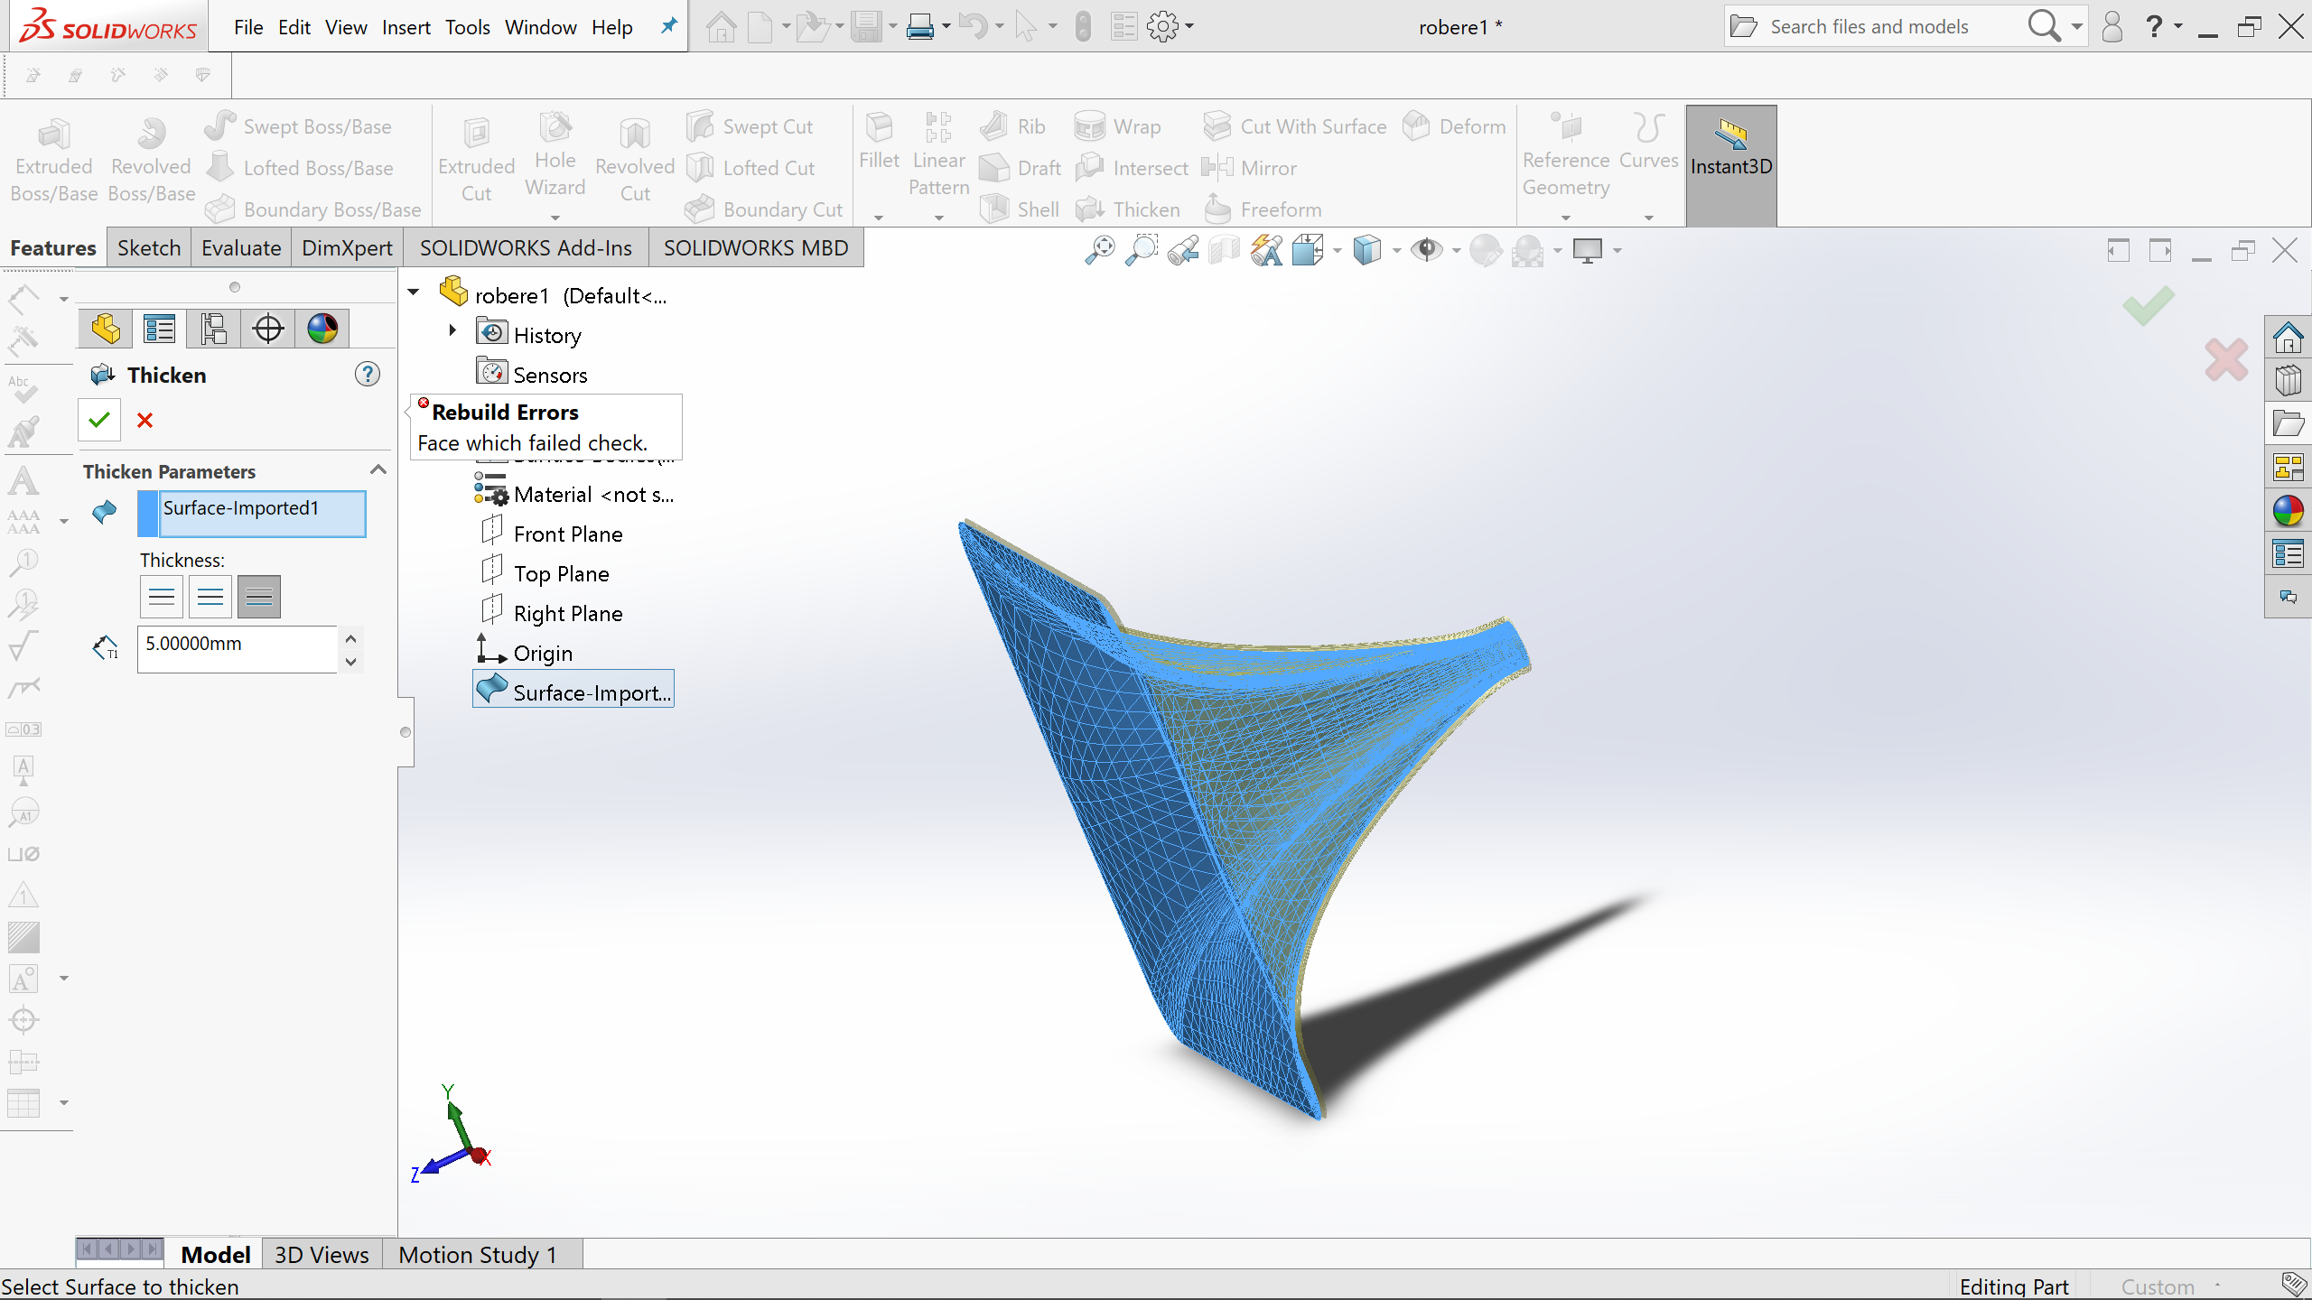The width and height of the screenshot is (2312, 1300).
Task: Open the Curves dropdown arrow
Action: pyautogui.click(x=1649, y=218)
